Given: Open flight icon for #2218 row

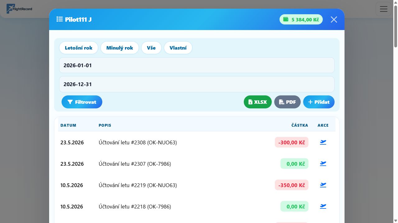Looking at the screenshot, I should tap(323, 206).
